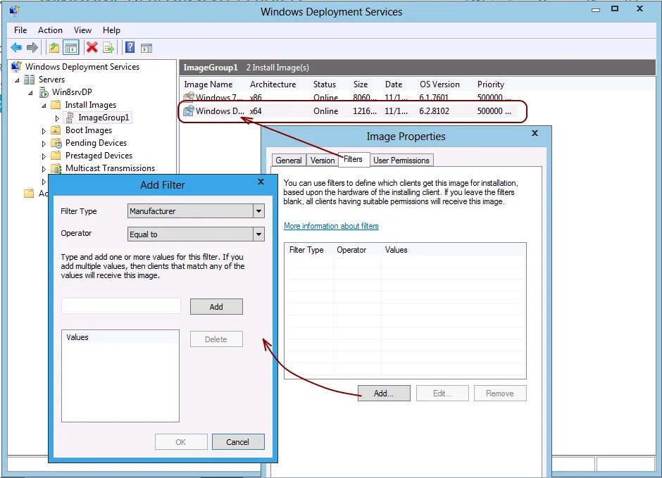The height and width of the screenshot is (478, 662).
Task: Collapse the Win8srvDP node
Action: click(x=30, y=92)
